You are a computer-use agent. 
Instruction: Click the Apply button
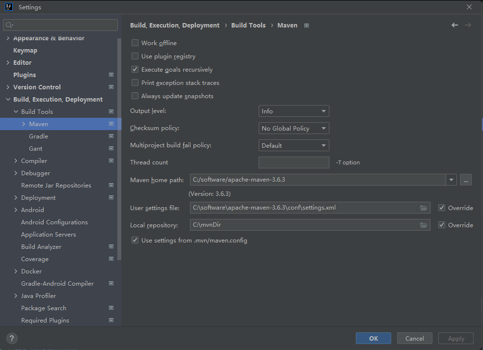click(456, 338)
